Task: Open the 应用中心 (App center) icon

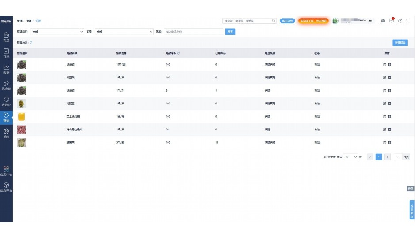Action: 6,171
